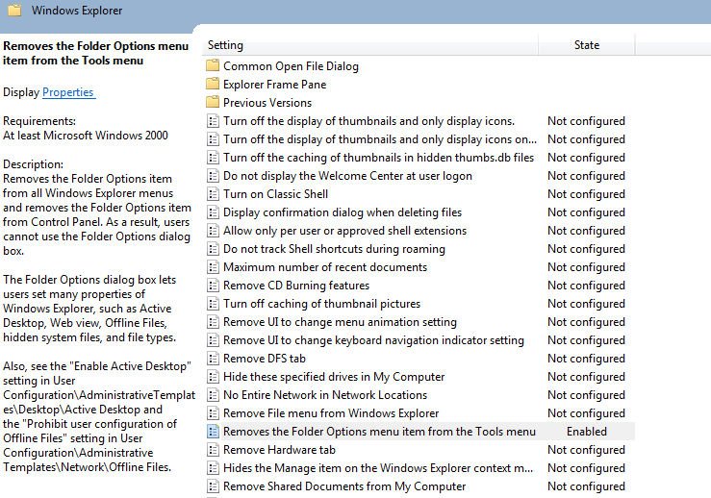Screen dimensions: 711x498
Task: Open the Common Open File Dialog folder icon
Action: point(213,65)
